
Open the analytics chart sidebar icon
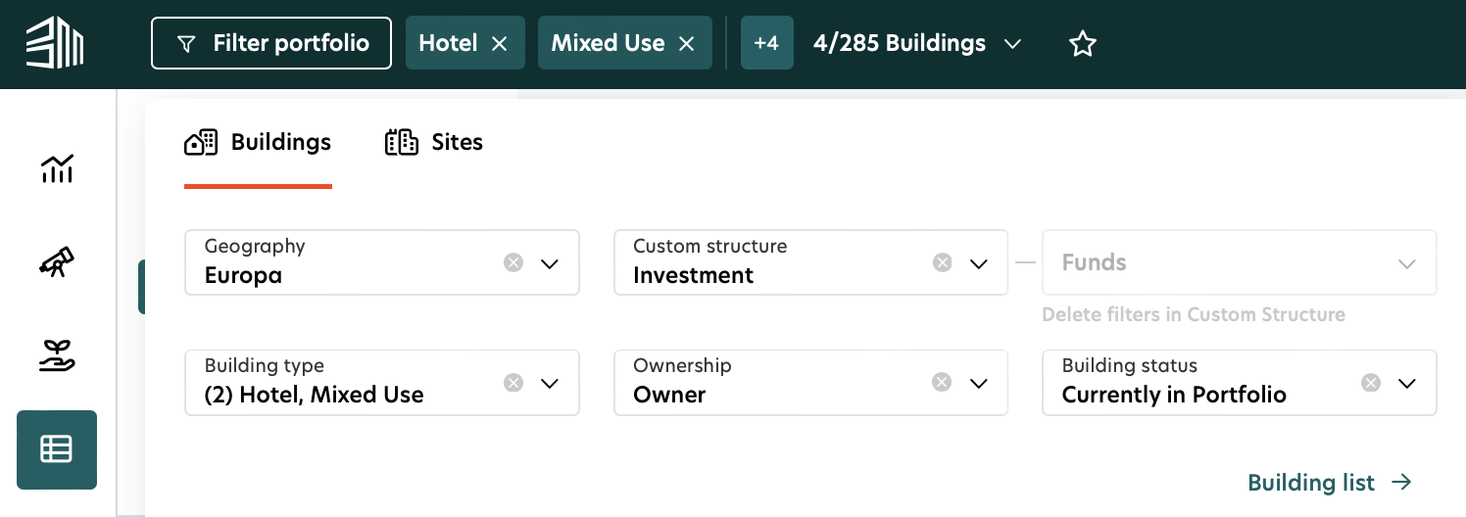pos(57,168)
